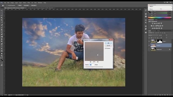Select the Brush tool

tap(2, 27)
